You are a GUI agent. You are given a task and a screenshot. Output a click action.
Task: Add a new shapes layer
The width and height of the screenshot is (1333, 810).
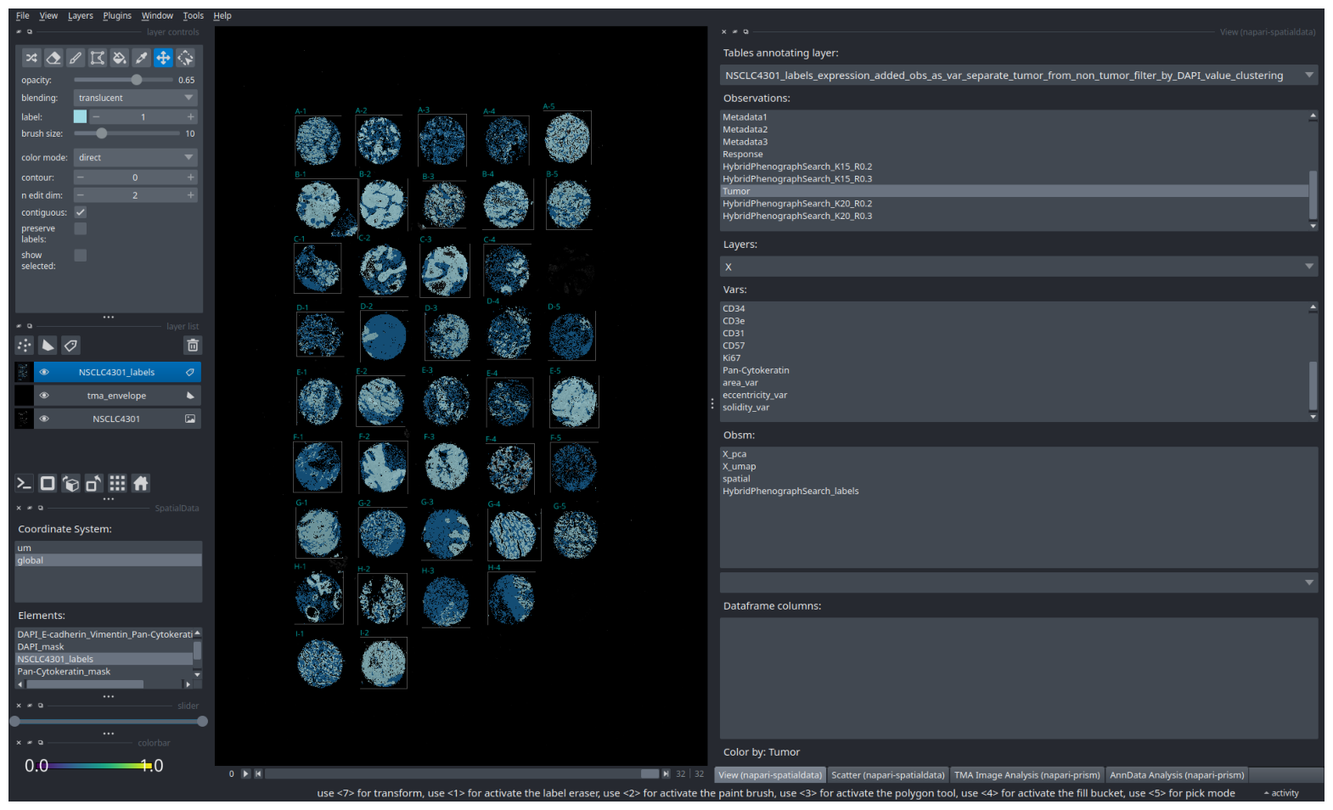48,346
